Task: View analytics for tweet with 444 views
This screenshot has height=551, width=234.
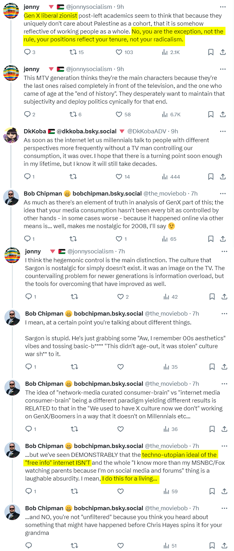Action: [x=171, y=177]
